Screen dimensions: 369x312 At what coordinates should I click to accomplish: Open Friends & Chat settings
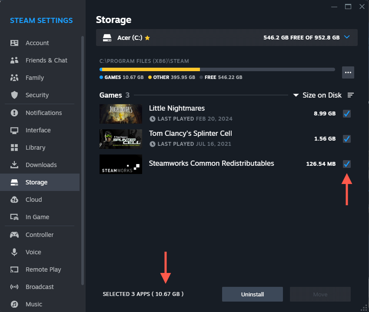tap(14, 60)
